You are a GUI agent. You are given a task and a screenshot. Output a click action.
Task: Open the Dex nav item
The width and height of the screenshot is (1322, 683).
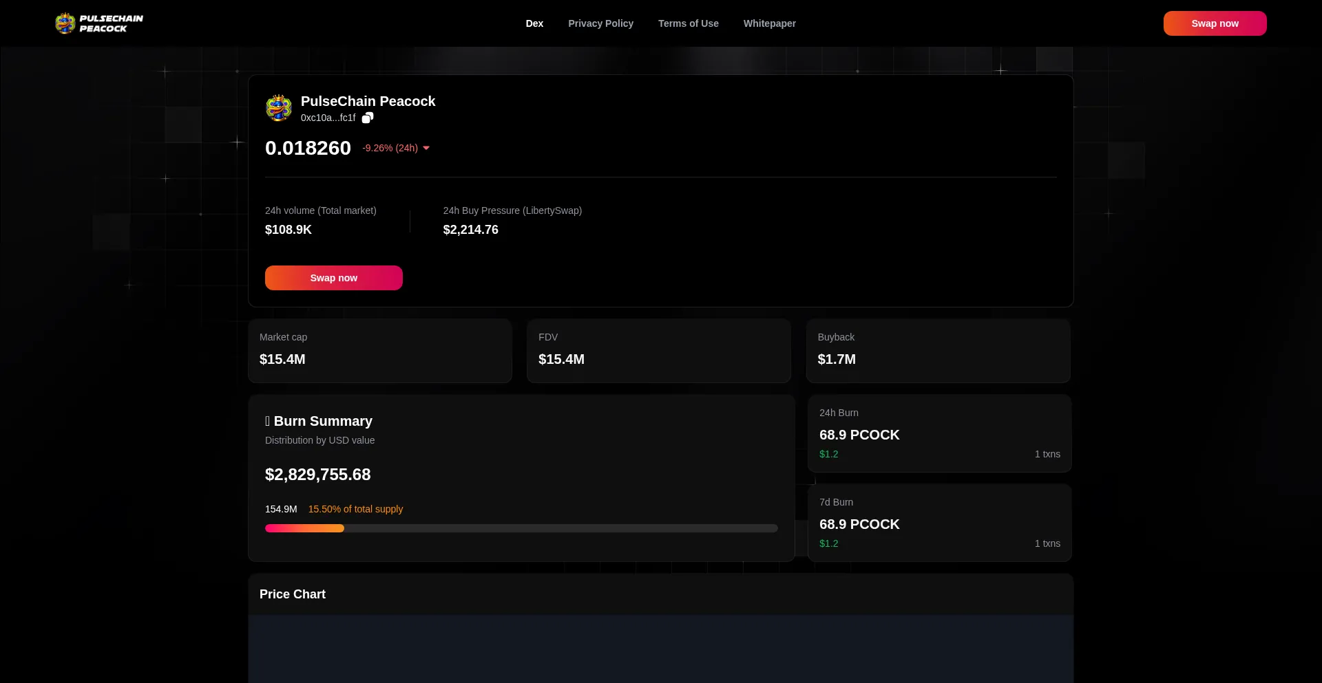click(534, 23)
